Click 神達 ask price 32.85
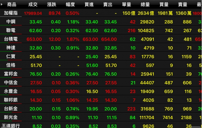 point(111,48)
